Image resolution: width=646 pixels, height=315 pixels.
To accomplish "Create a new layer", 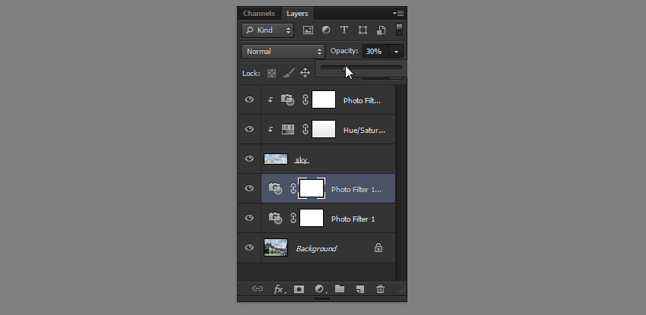I will pyautogui.click(x=360, y=289).
